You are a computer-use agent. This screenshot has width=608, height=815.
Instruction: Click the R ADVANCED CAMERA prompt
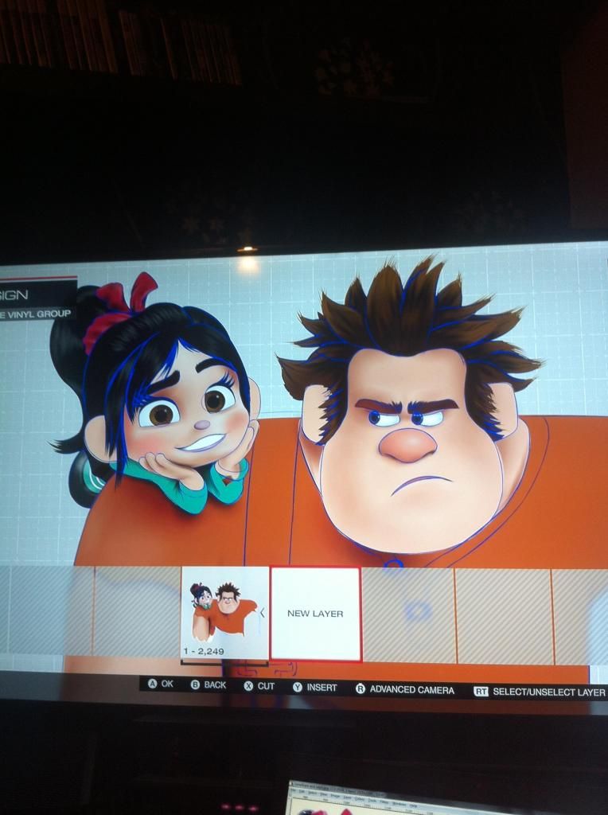point(405,690)
